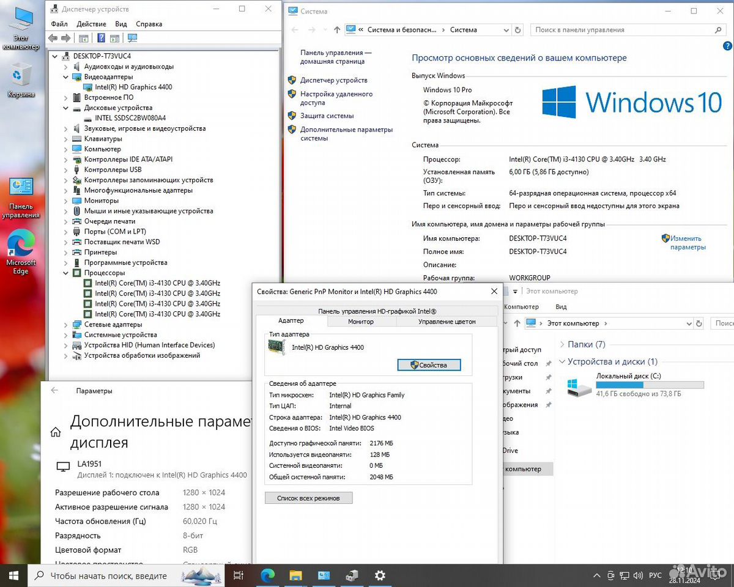Open Защита системы link
Image resolution: width=734 pixels, height=587 pixels.
coord(327,116)
